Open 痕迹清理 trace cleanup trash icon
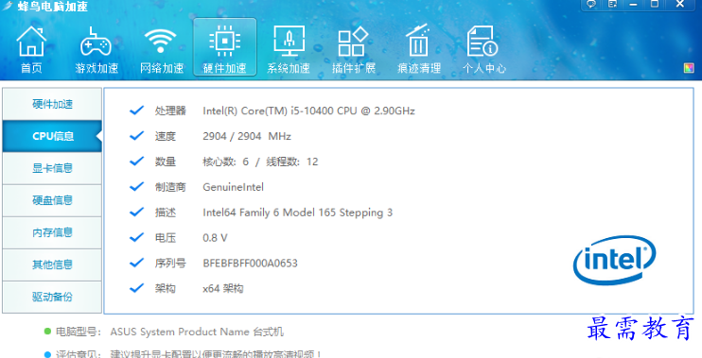Image resolution: width=702 pixels, height=358 pixels. 419,49
